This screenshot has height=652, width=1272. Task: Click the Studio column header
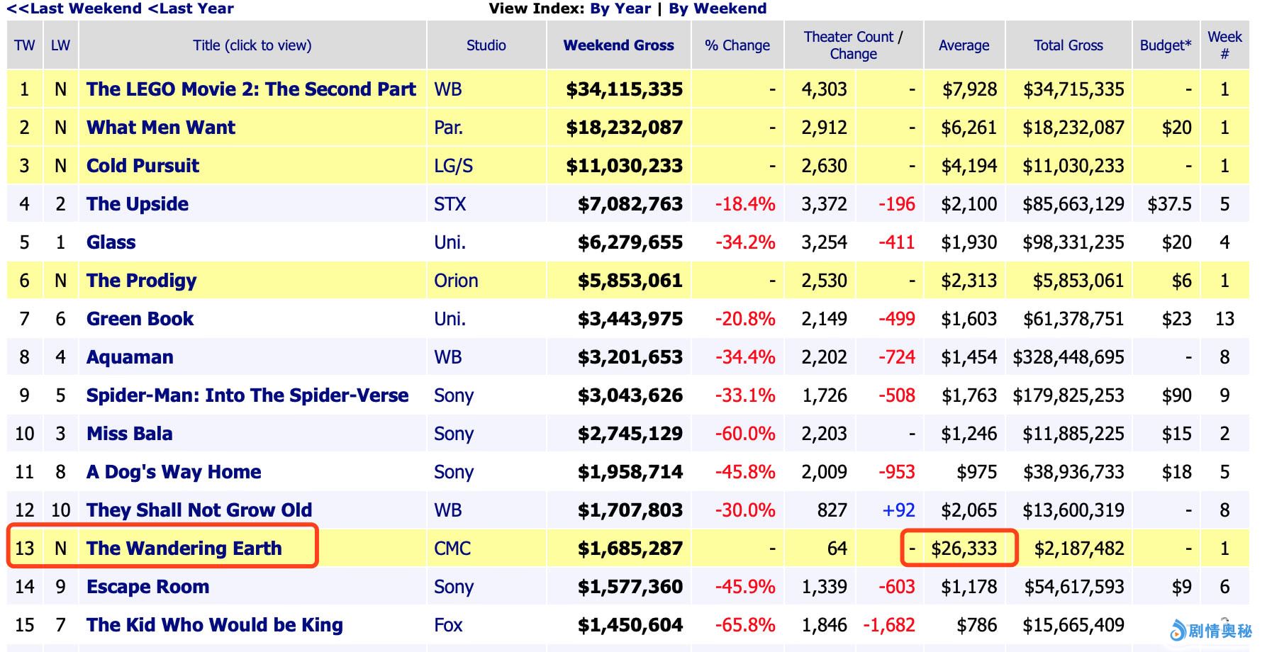[486, 45]
